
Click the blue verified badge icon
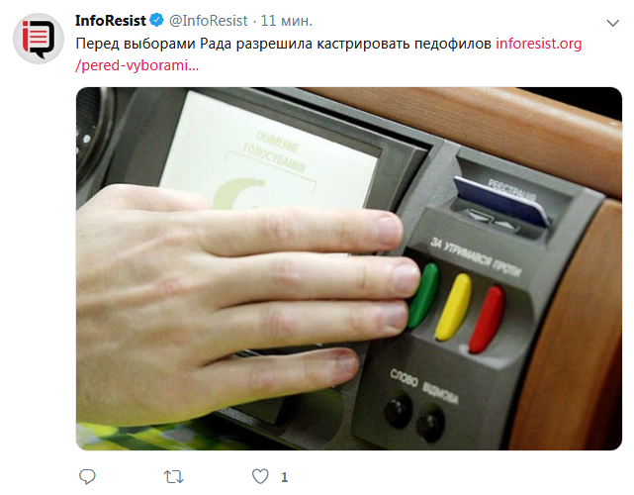157,20
